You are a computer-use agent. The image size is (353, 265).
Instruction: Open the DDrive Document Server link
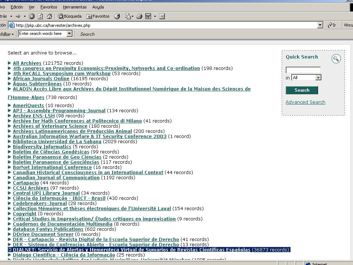(43, 234)
